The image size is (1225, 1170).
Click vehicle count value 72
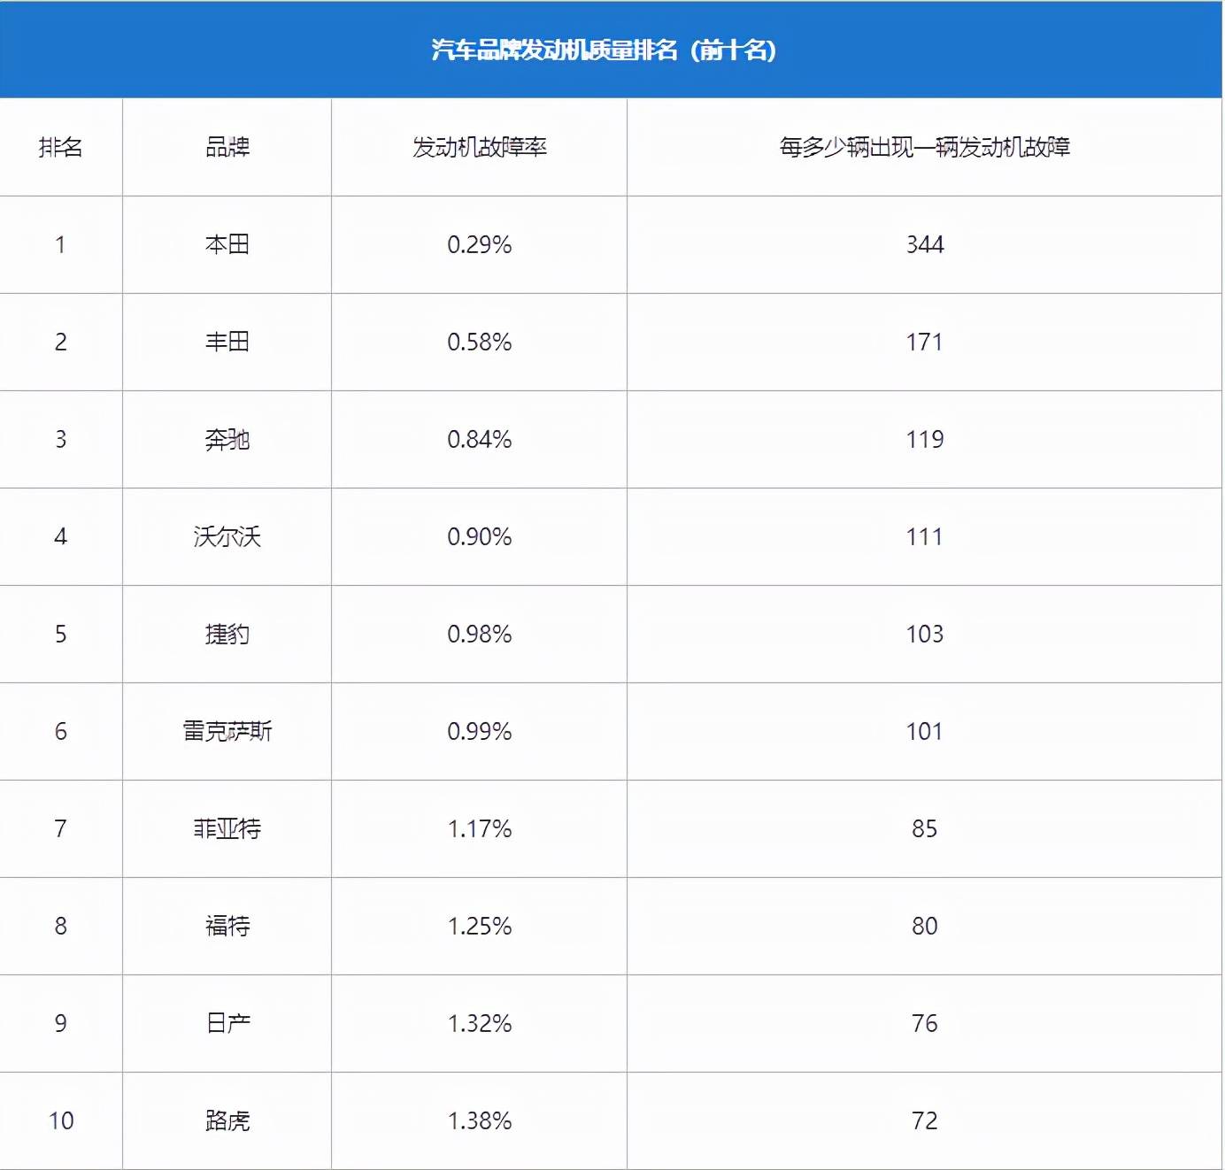pyautogui.click(x=925, y=1120)
